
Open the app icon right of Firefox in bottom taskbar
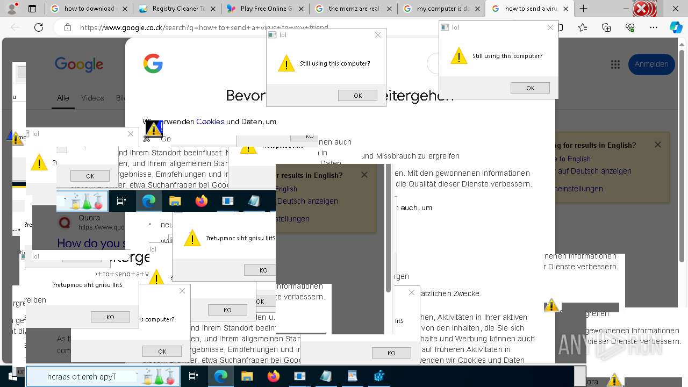(299, 377)
